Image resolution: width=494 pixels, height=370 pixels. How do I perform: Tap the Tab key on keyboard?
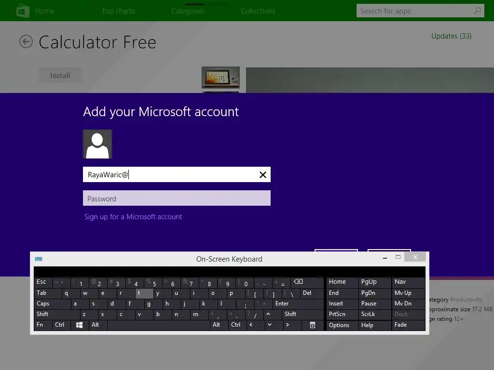click(48, 293)
